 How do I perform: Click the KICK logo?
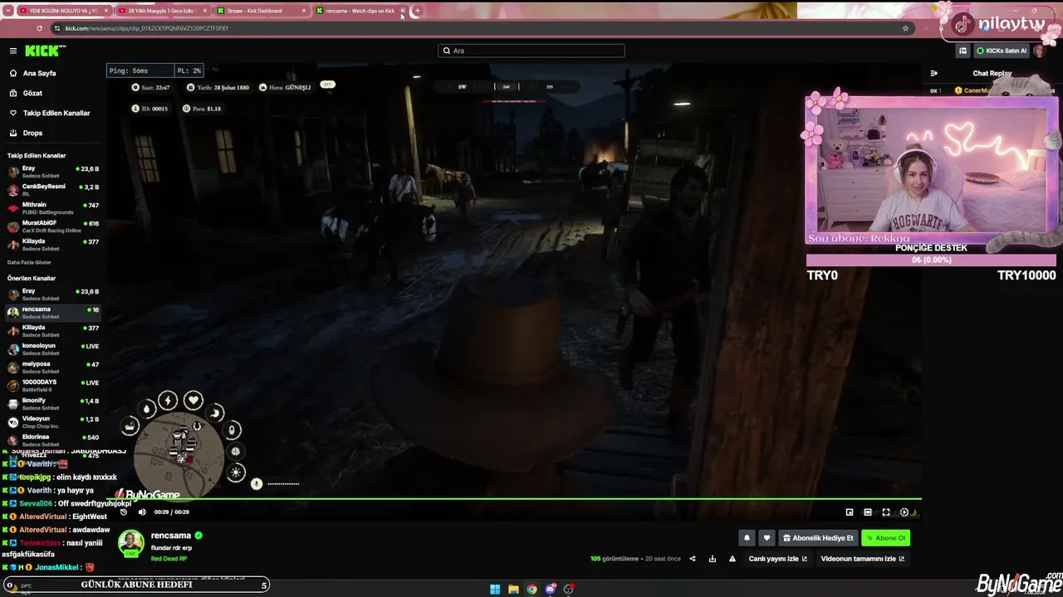(44, 51)
